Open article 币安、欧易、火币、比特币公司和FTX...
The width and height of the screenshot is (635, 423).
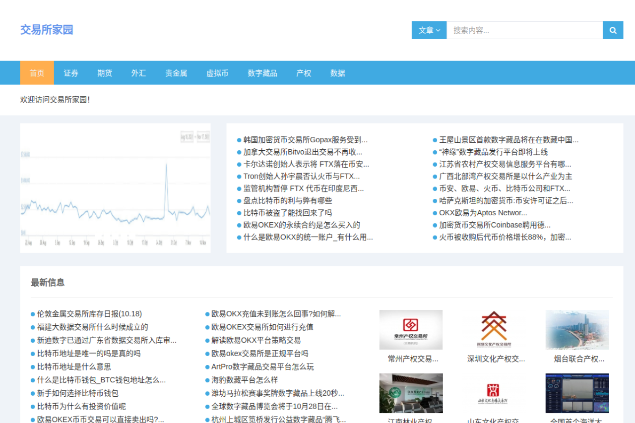point(505,188)
